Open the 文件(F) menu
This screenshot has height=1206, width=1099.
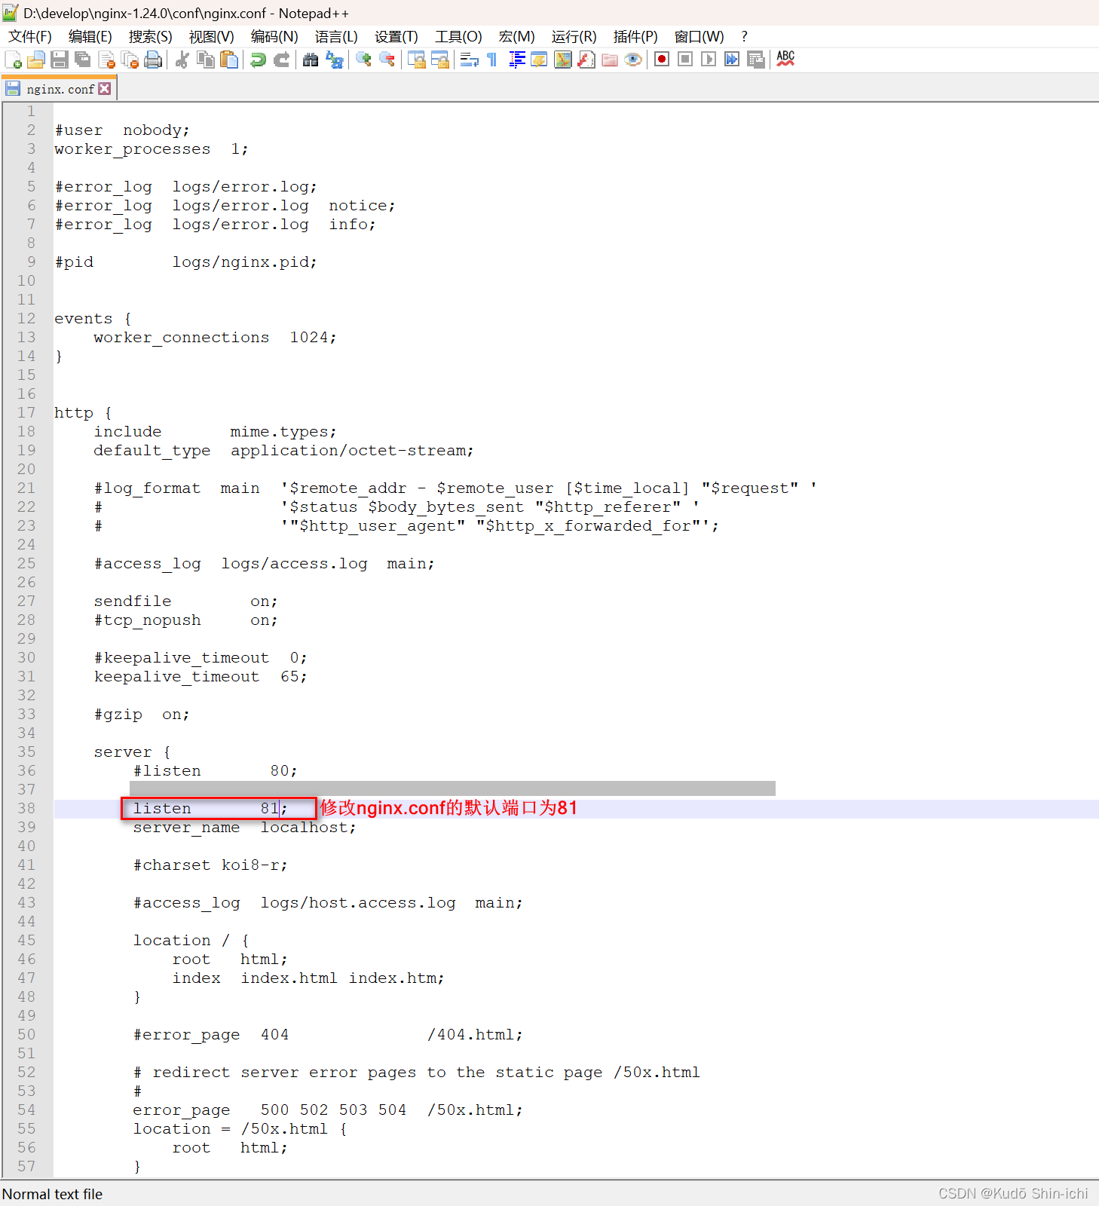[30, 37]
